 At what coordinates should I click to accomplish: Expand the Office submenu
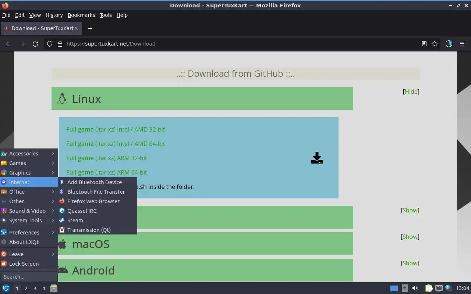29,191
